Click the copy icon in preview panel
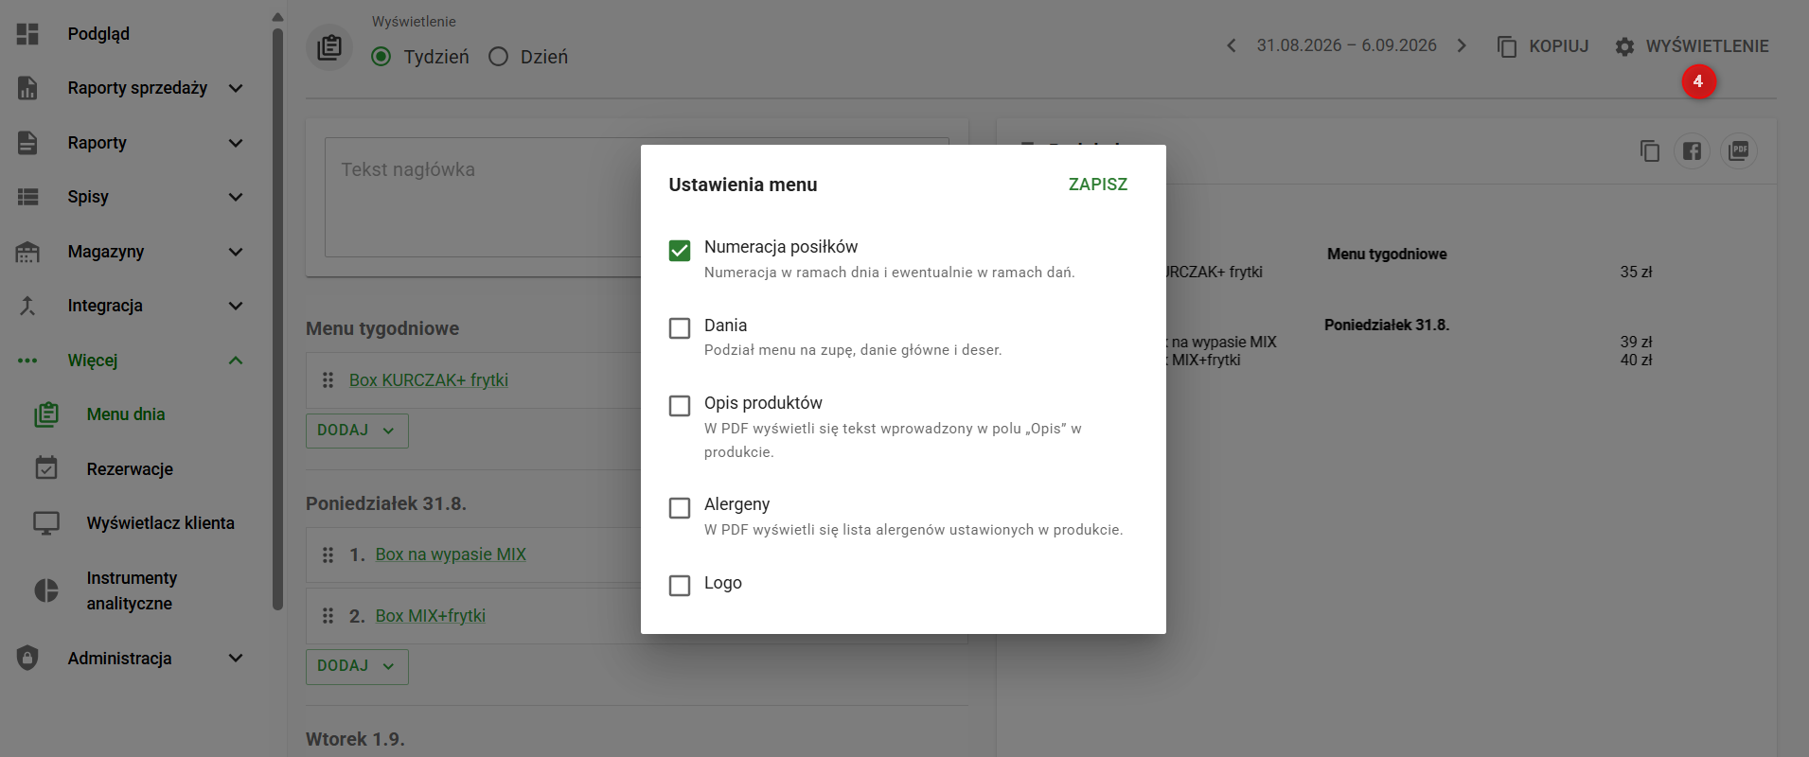This screenshot has width=1809, height=757. point(1650,150)
